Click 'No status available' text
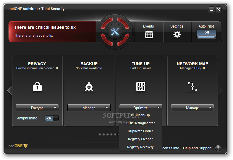This screenshot has width=233, height=160. tap(89, 68)
